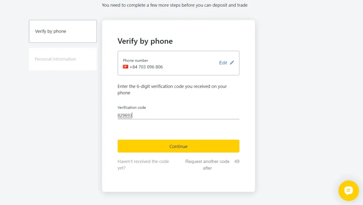The width and height of the screenshot is (363, 205).
Task: Click the Edit link for phone number
Action: pyautogui.click(x=223, y=63)
